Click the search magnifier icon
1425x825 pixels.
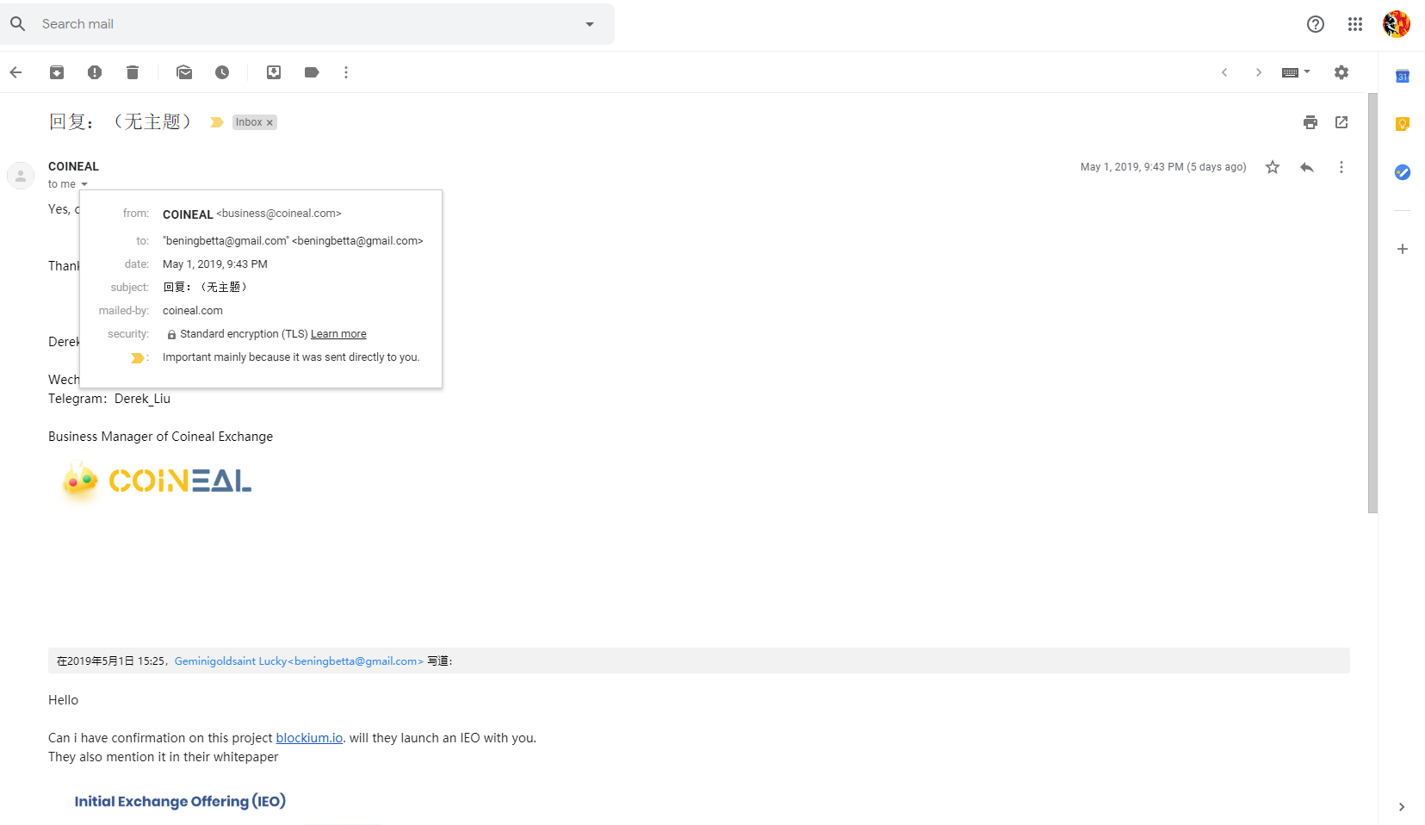17,24
